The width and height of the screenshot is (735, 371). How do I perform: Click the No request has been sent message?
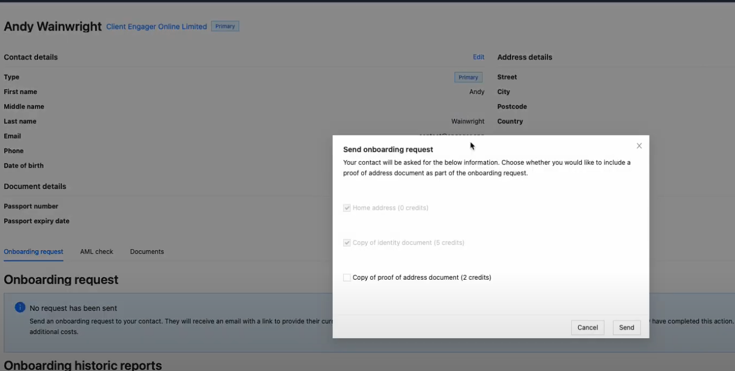(x=73, y=308)
